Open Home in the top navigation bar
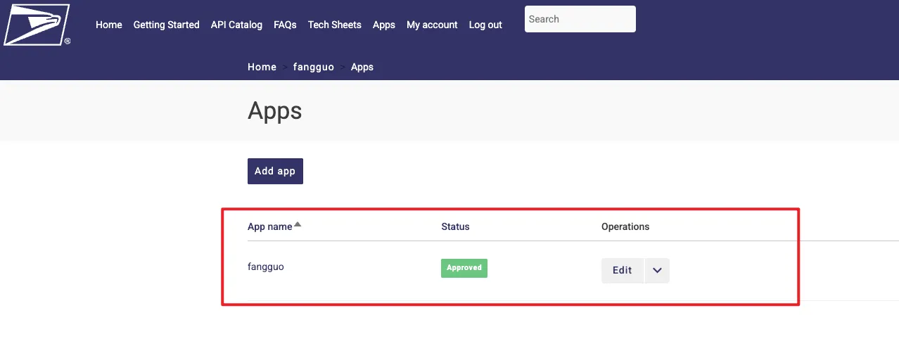 [x=108, y=25]
